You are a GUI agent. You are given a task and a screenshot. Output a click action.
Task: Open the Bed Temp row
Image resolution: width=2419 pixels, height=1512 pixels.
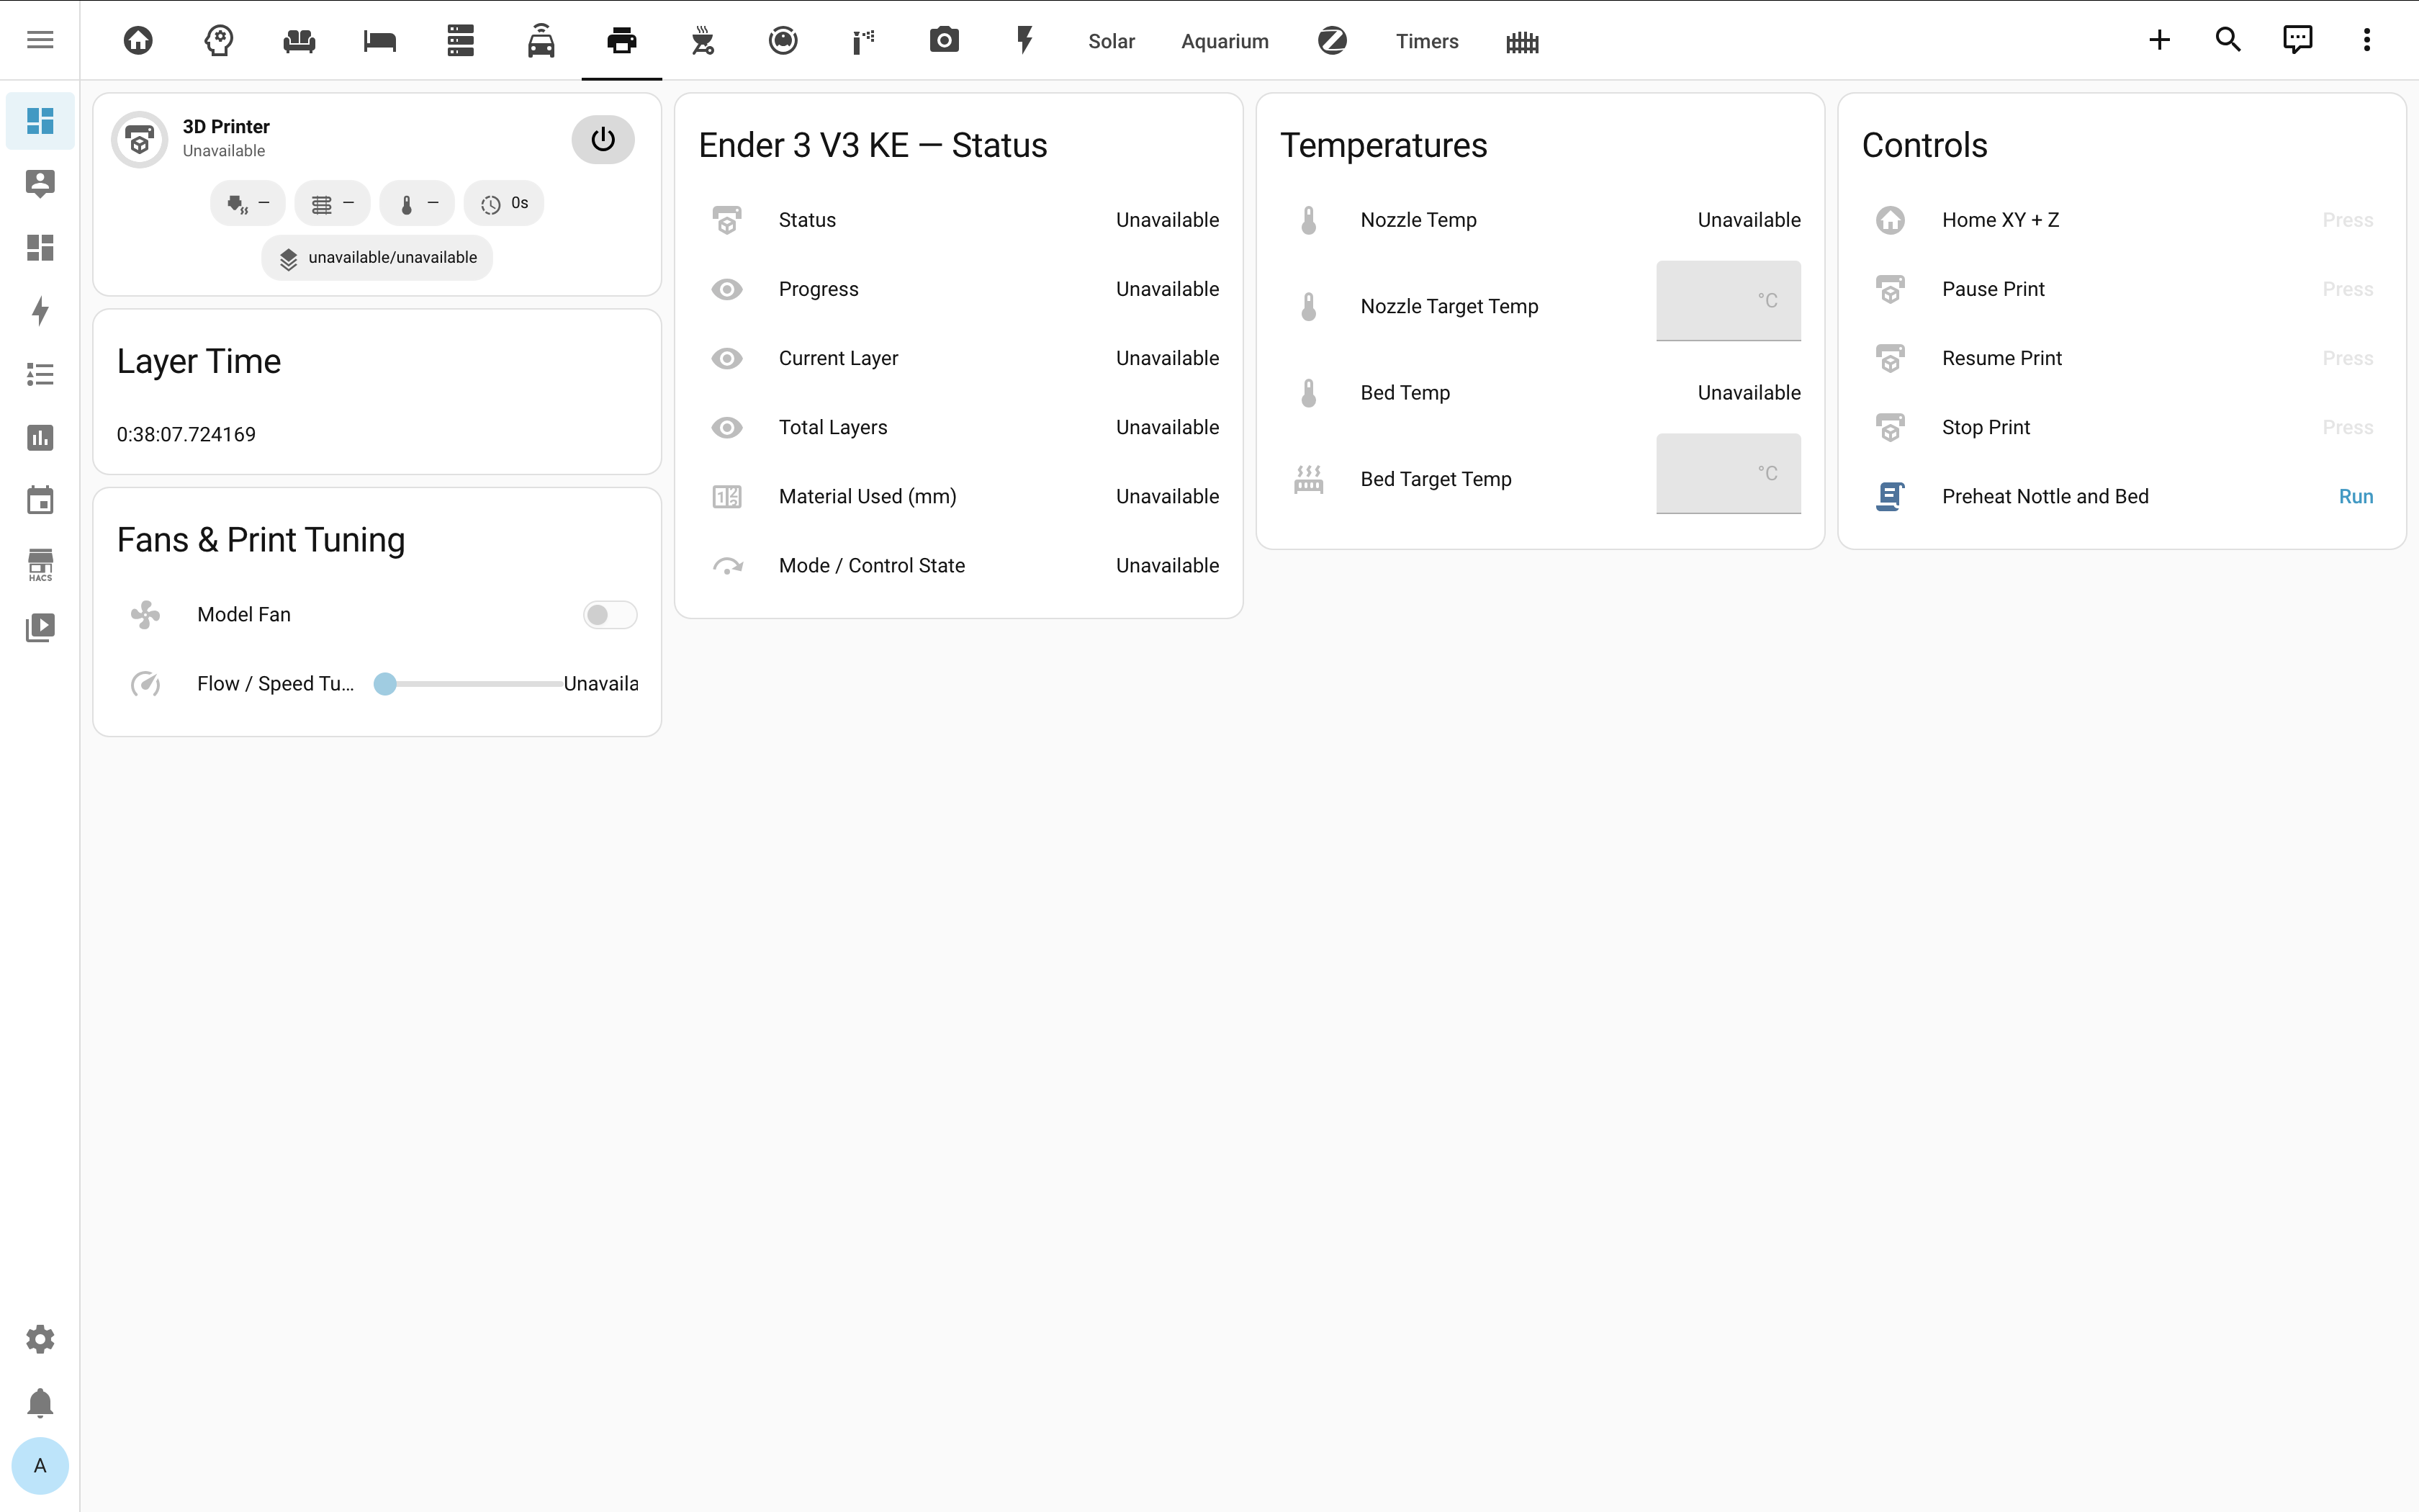click(1541, 393)
